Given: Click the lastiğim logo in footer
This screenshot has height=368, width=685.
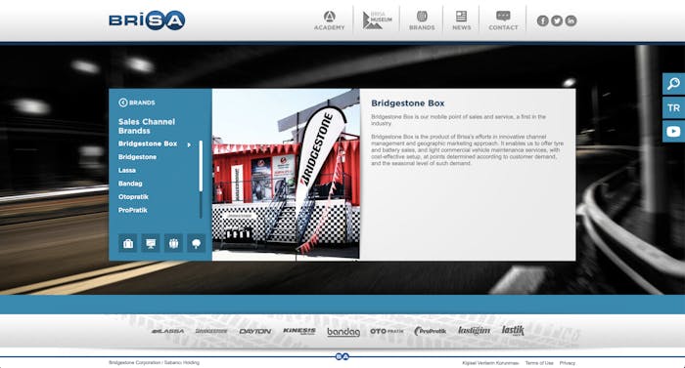Looking at the screenshot, I should click(x=474, y=331).
